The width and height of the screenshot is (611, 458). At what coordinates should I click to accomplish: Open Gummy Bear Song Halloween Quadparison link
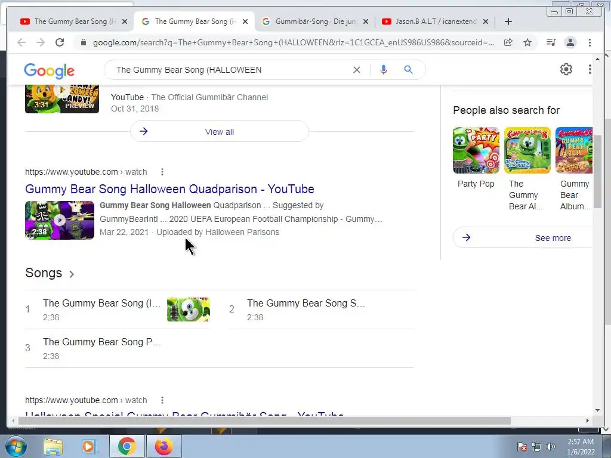pyautogui.click(x=169, y=189)
